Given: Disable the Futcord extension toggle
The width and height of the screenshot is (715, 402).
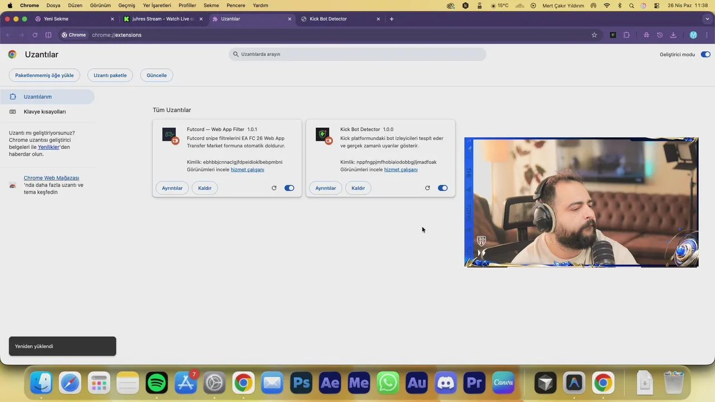Looking at the screenshot, I should coord(289,188).
